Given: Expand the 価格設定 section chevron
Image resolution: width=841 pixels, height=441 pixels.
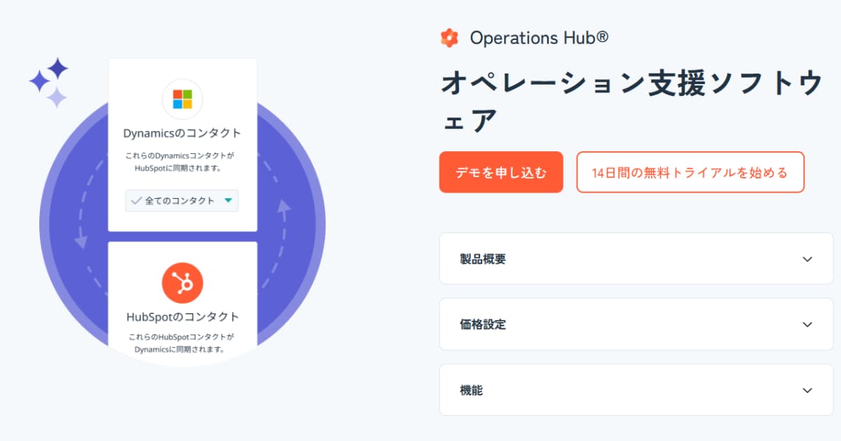Looking at the screenshot, I should [x=807, y=325].
